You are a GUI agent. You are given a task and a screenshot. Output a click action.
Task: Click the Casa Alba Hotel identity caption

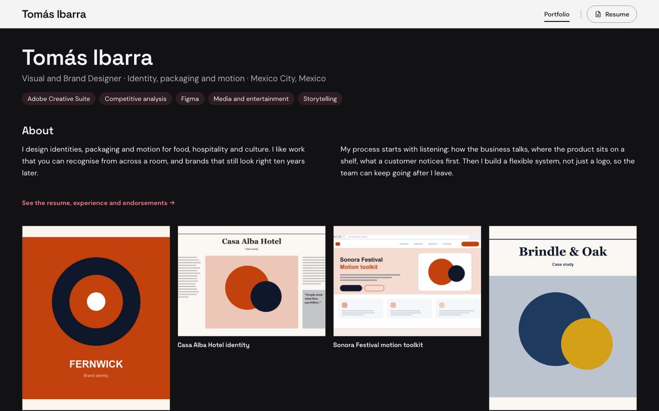(214, 345)
